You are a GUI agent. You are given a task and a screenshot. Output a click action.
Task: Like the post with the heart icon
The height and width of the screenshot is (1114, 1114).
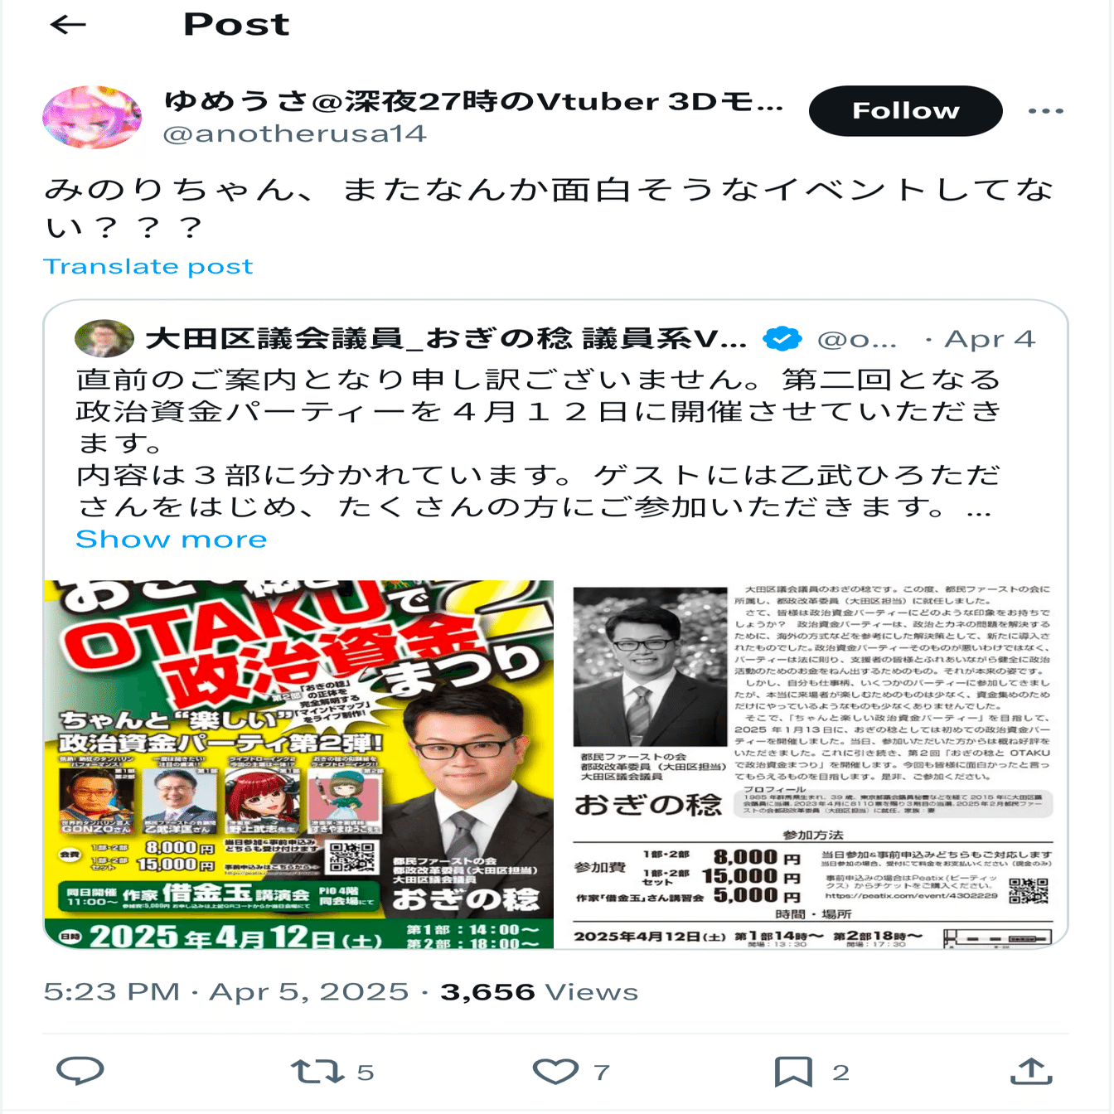555,1072
